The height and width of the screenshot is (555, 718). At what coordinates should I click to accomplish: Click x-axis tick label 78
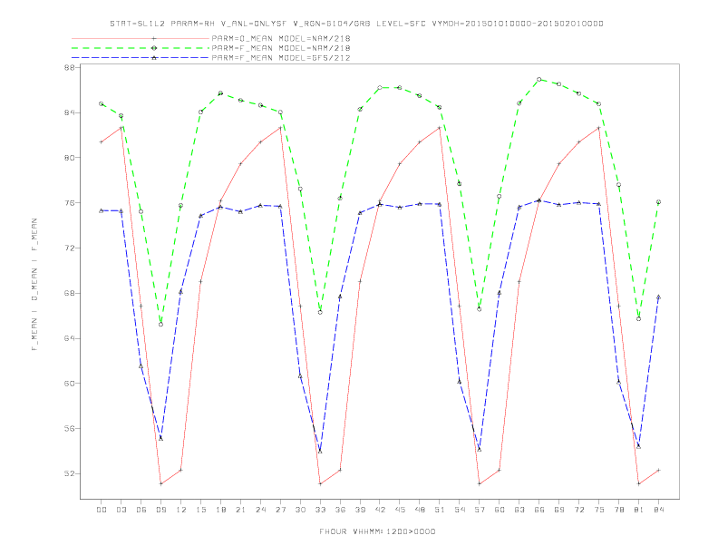coord(618,510)
